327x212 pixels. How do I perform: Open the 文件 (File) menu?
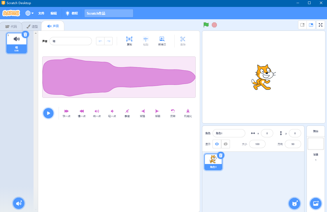(41, 13)
